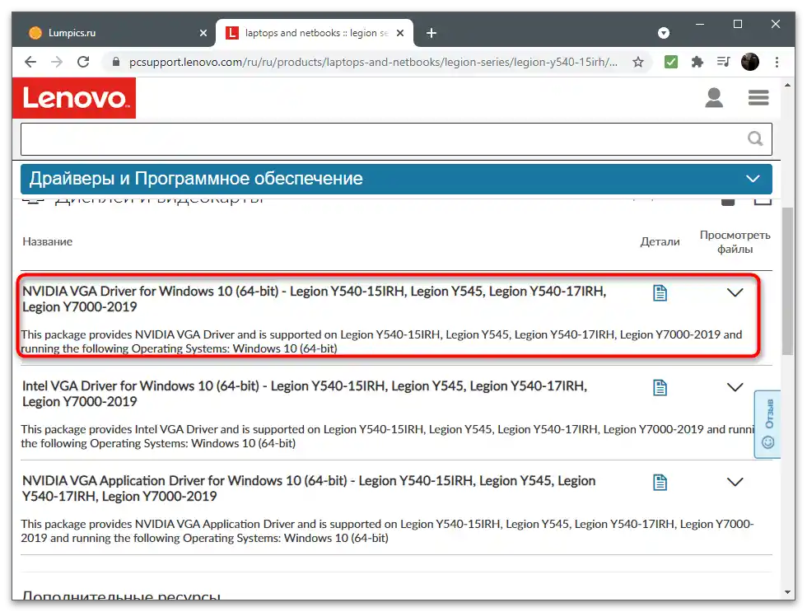807x612 pixels.
Task: Open details icon for Intel VGA Driver
Action: (x=660, y=388)
